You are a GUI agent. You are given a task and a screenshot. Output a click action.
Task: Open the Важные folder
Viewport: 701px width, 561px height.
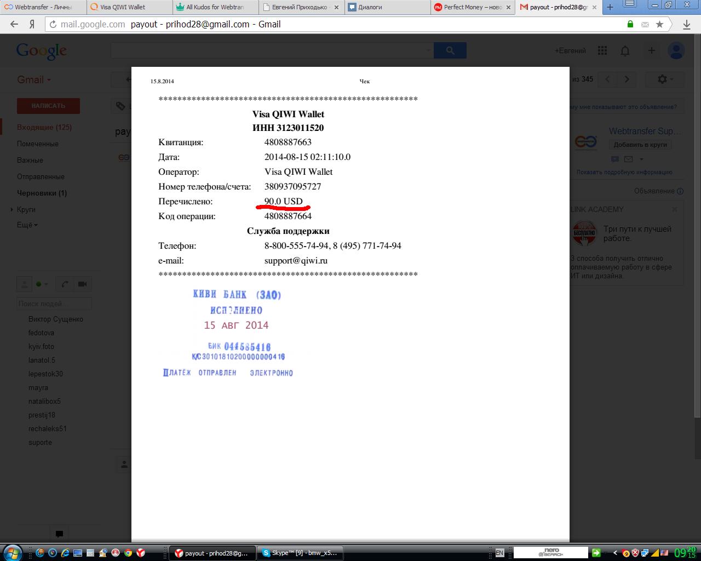(x=30, y=160)
